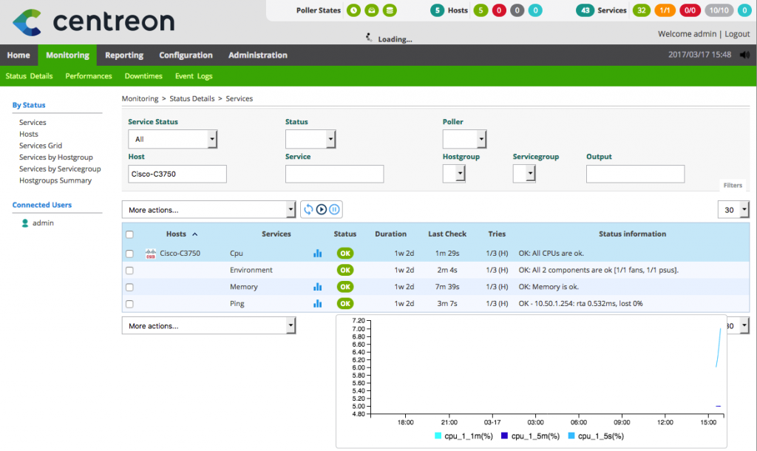This screenshot has height=451, width=757.
Task: Click the Cisco-C3750 host name link
Action: coord(180,253)
